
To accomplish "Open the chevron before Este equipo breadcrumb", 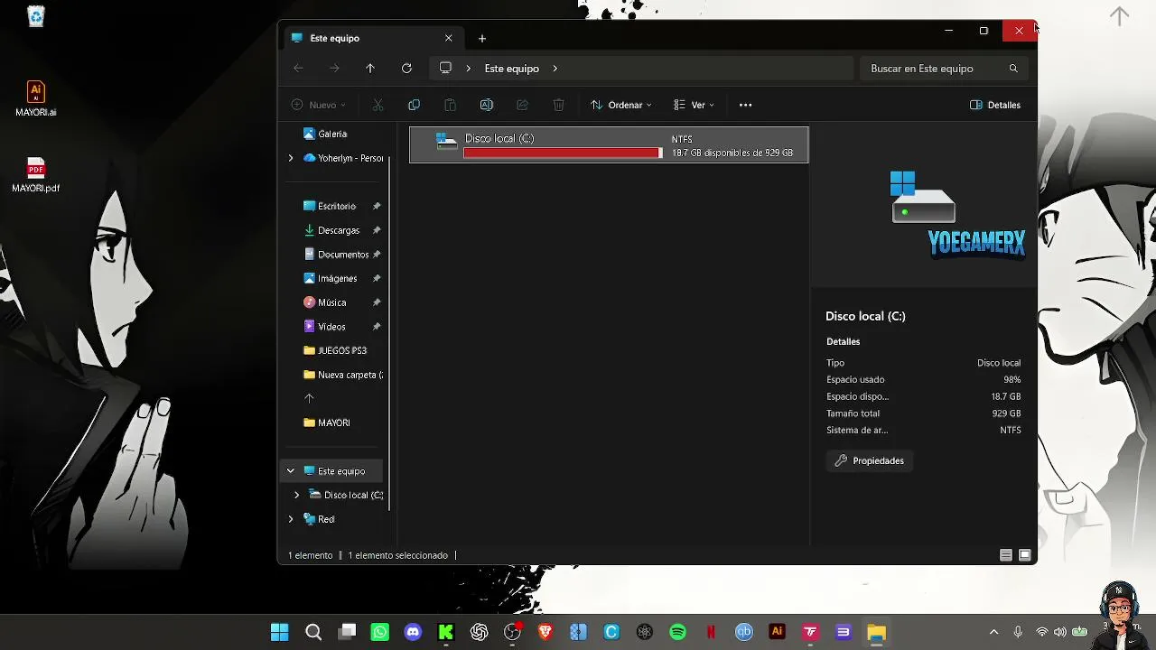I will [x=468, y=69].
